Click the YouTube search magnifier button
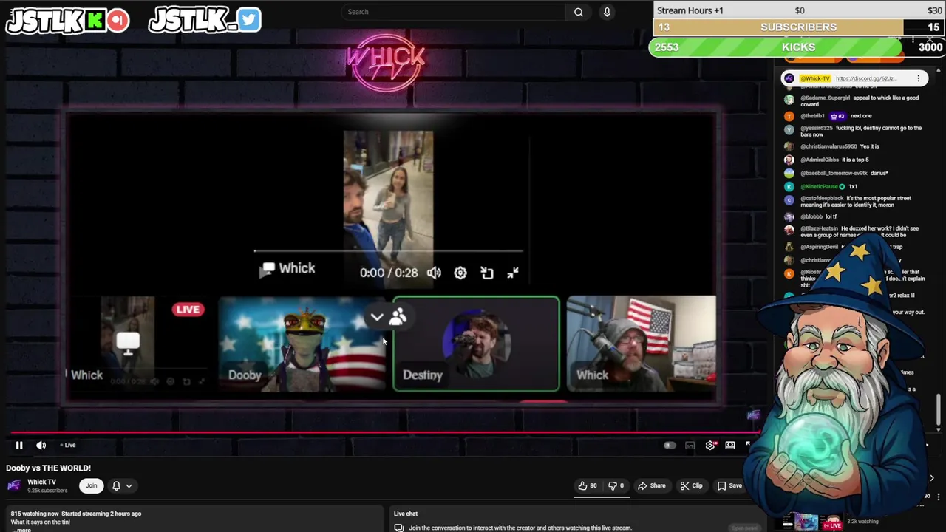Viewport: 946px width, 532px height. 579,12
